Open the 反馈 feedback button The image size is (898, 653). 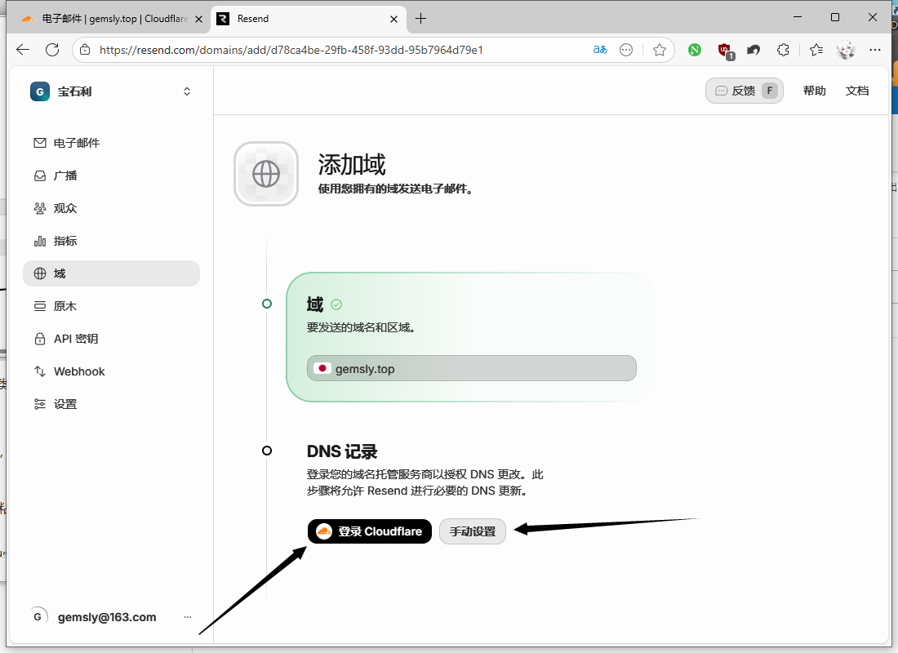click(744, 91)
